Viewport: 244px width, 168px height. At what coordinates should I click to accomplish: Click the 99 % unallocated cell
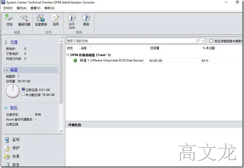point(205,61)
